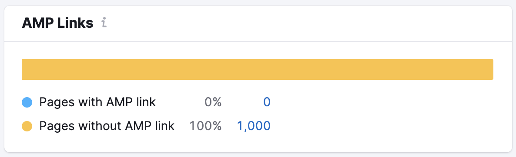Click the "Pages with AMP link" label

click(97, 102)
